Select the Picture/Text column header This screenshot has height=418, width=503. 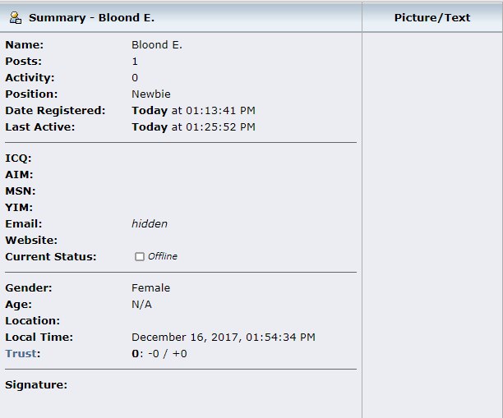coord(432,17)
